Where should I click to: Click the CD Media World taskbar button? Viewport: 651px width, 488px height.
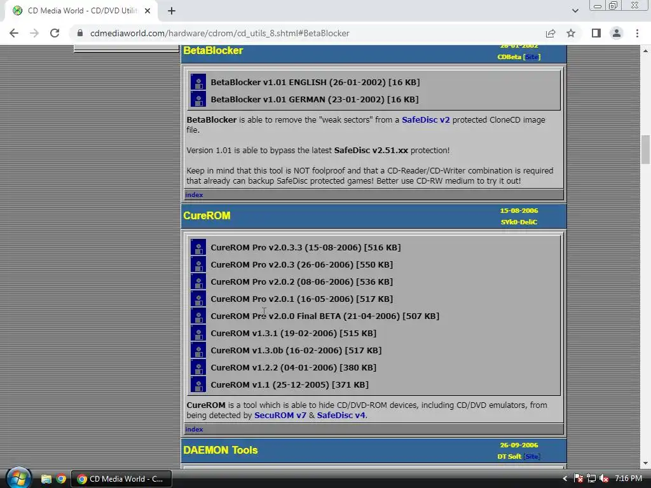click(x=121, y=479)
